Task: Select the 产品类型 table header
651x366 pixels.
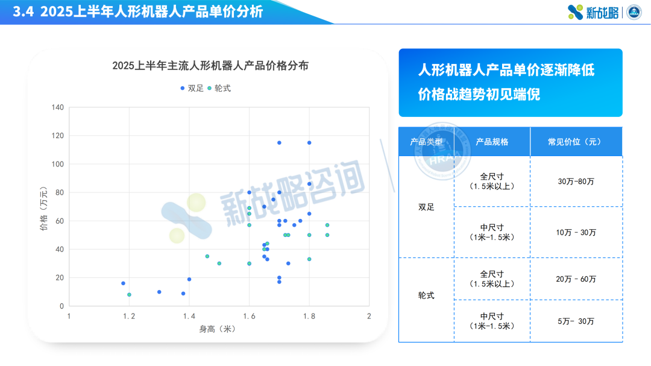Action: click(x=426, y=142)
